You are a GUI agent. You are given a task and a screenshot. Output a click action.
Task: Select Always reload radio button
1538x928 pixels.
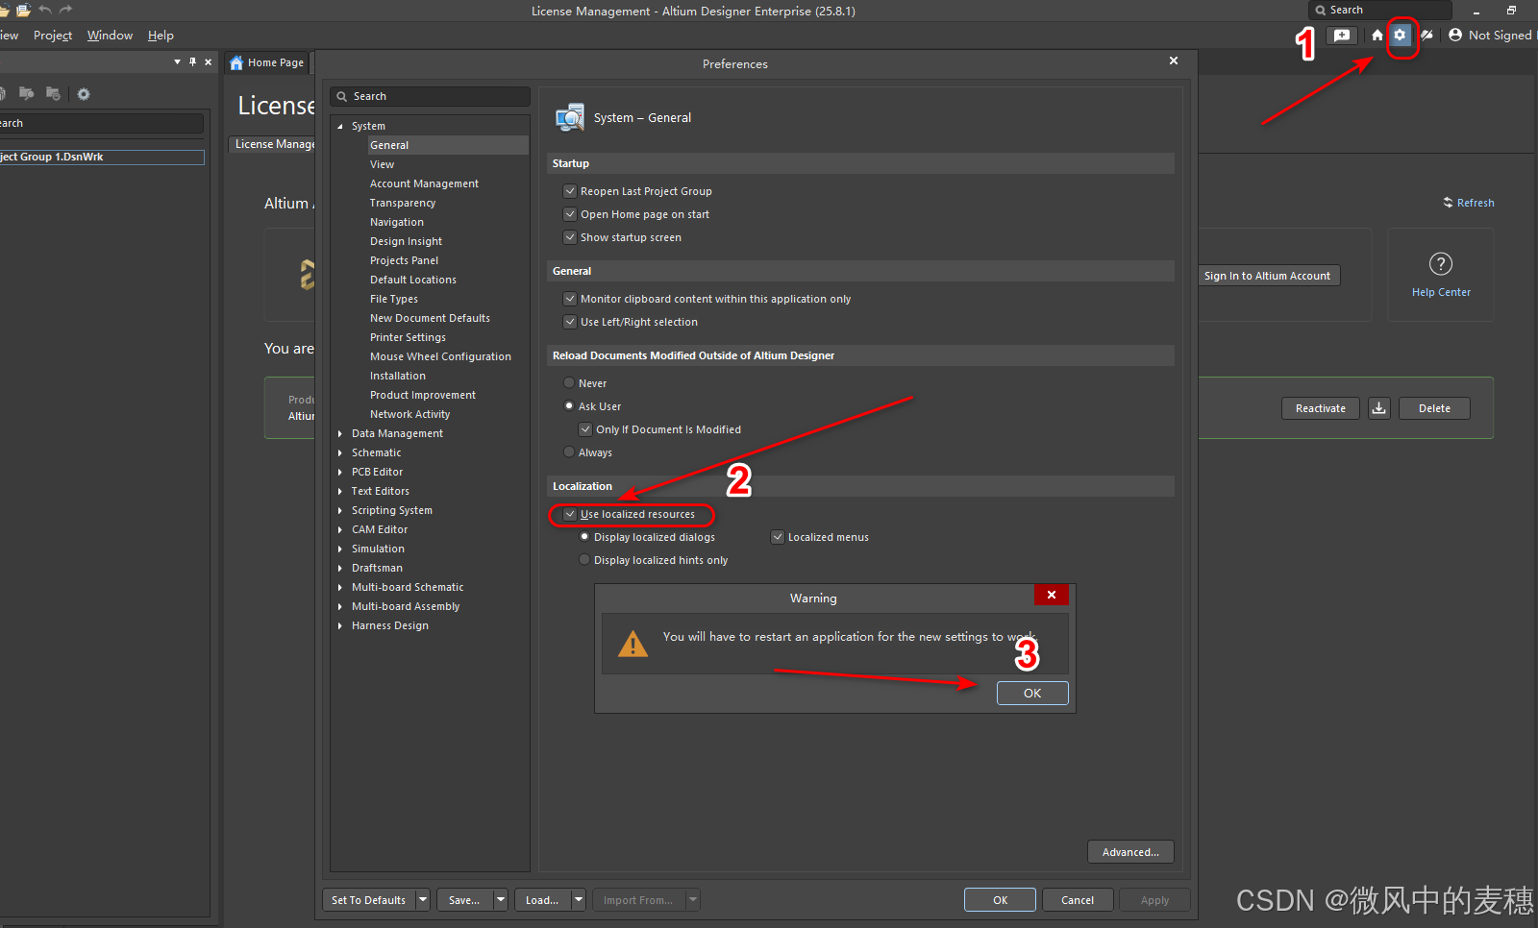point(569,452)
